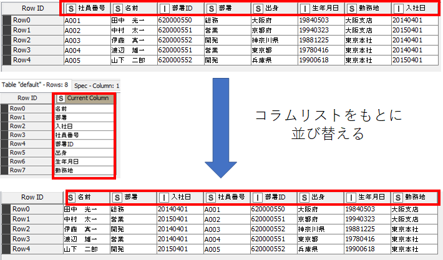
Task: Select 大阪支店 in Row0 of top table
Action: pos(368,21)
